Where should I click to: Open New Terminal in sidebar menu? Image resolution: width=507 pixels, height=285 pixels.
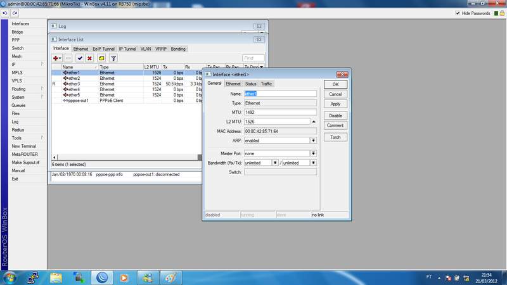click(x=23, y=146)
